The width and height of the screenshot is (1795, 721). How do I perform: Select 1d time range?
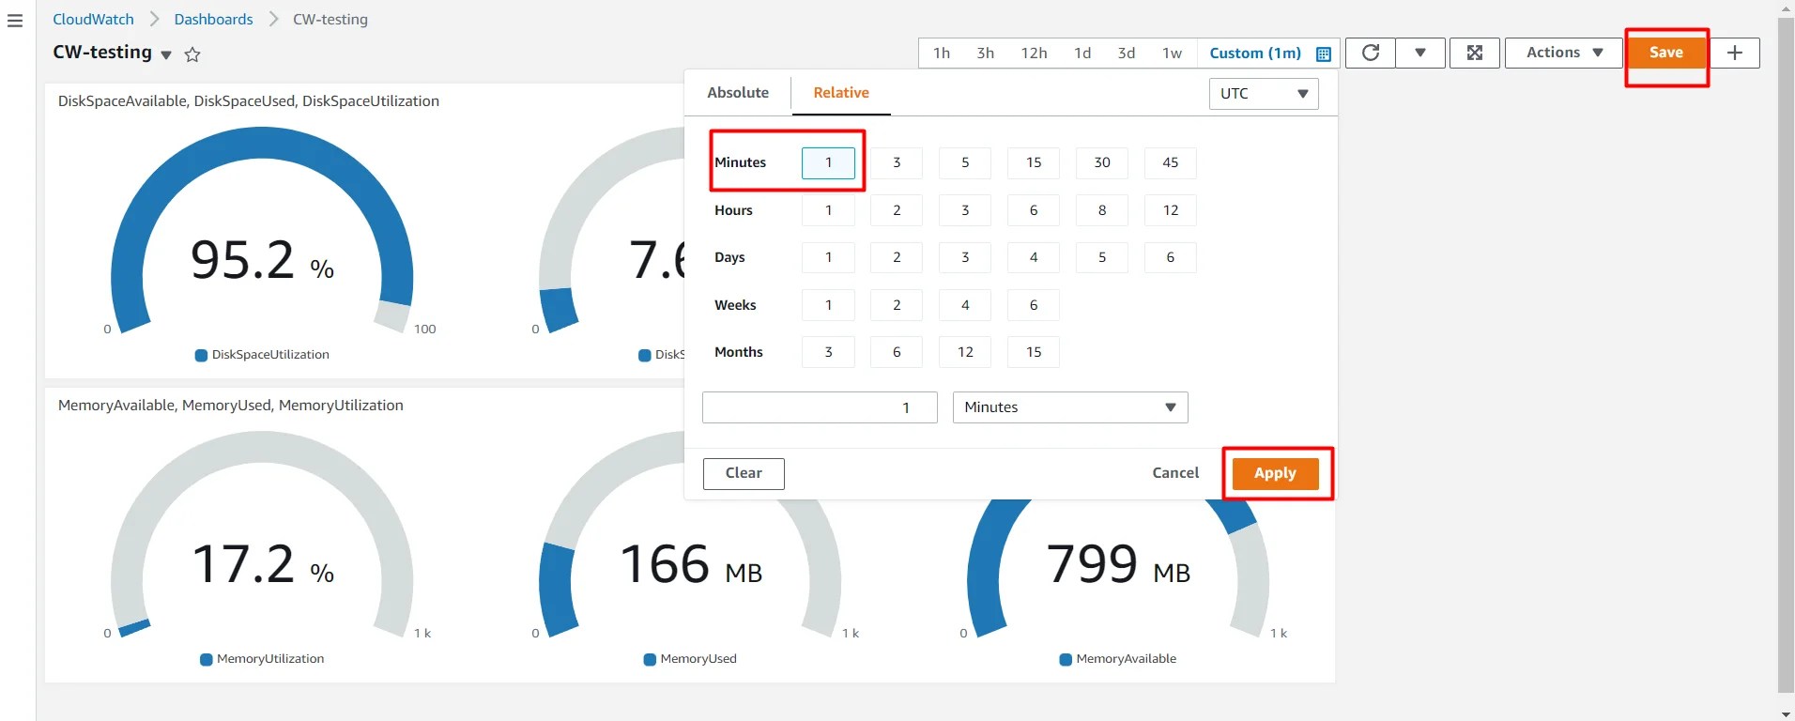pos(1082,54)
